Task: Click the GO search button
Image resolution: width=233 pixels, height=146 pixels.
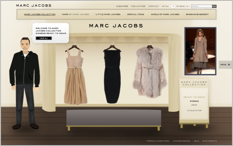Action: click(x=214, y=6)
